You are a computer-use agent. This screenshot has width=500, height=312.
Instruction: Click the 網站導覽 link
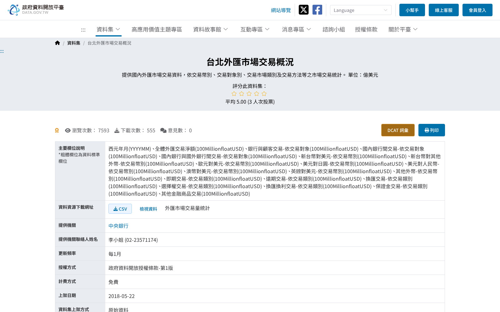click(x=281, y=10)
